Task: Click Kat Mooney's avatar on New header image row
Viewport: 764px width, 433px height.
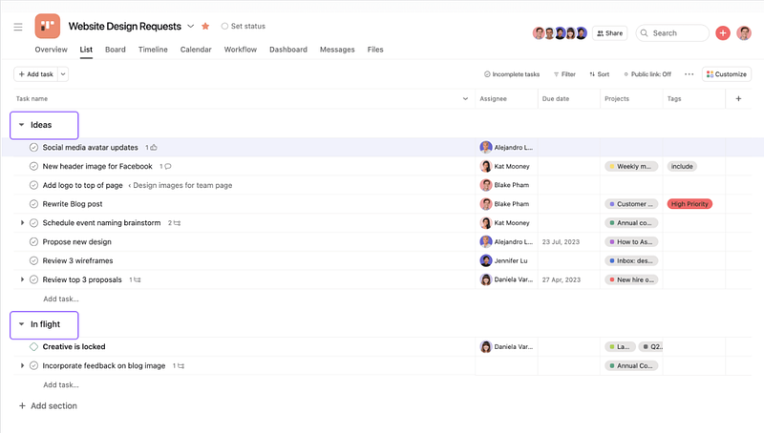Action: (x=486, y=166)
